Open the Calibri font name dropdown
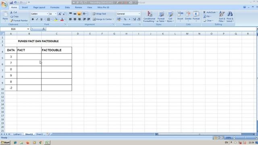Viewport: 258px width, 145px height. (48, 14)
